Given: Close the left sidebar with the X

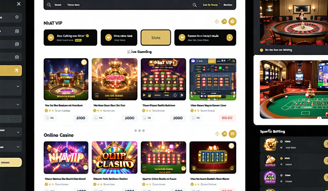Looking at the screenshot, I should [x=19, y=4].
